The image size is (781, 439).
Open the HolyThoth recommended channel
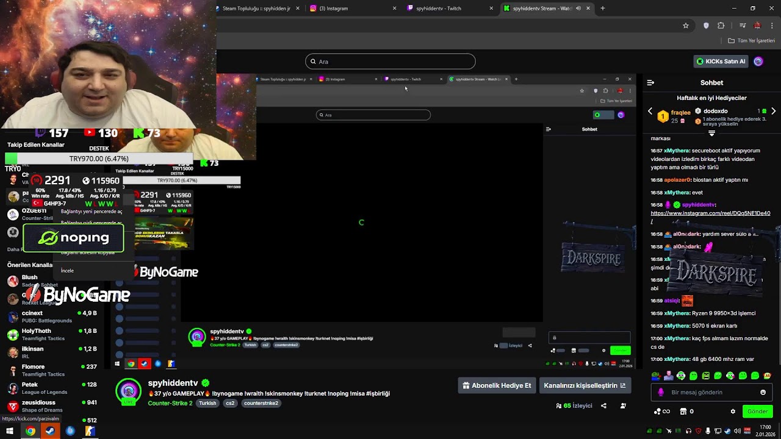pos(52,334)
